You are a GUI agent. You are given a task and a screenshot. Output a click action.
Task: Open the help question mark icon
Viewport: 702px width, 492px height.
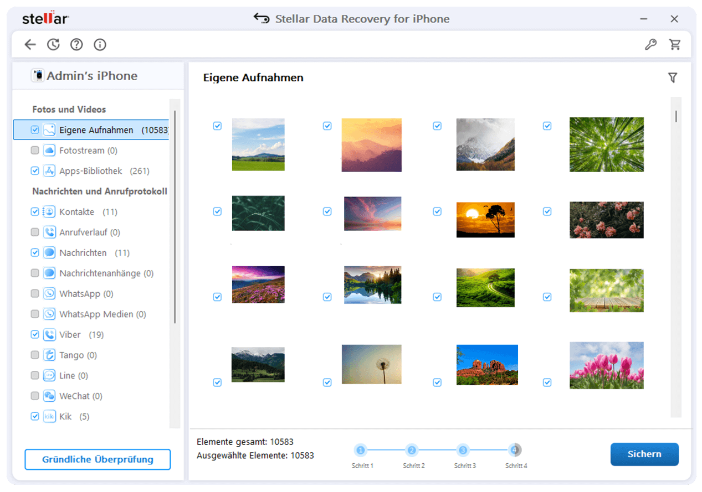[x=76, y=45]
